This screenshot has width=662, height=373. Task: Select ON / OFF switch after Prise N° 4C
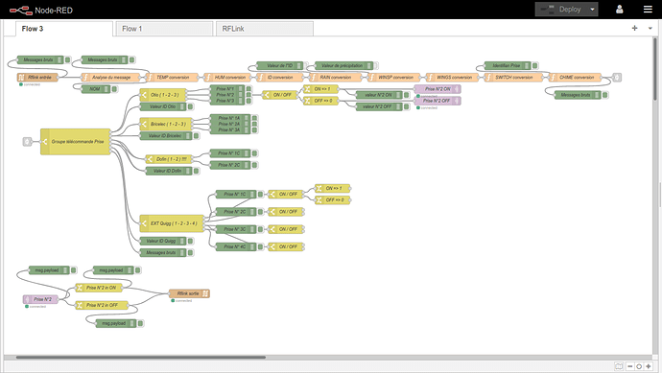tap(286, 246)
